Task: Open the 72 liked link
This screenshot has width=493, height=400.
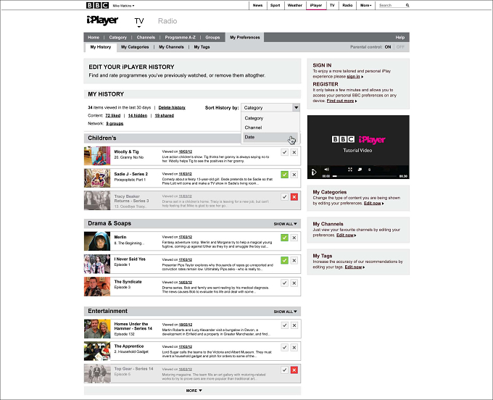Action: click(113, 116)
